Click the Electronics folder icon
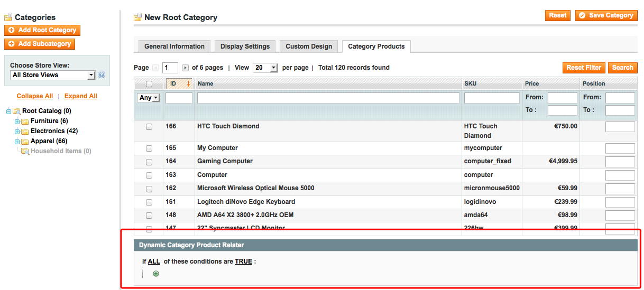Screen dimensions: 644x290 tap(25, 132)
